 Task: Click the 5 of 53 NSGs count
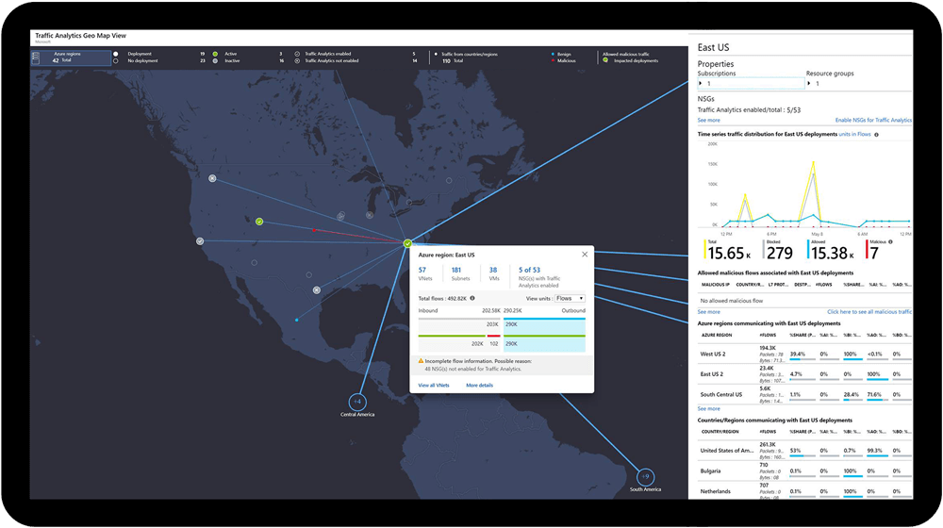coord(529,270)
